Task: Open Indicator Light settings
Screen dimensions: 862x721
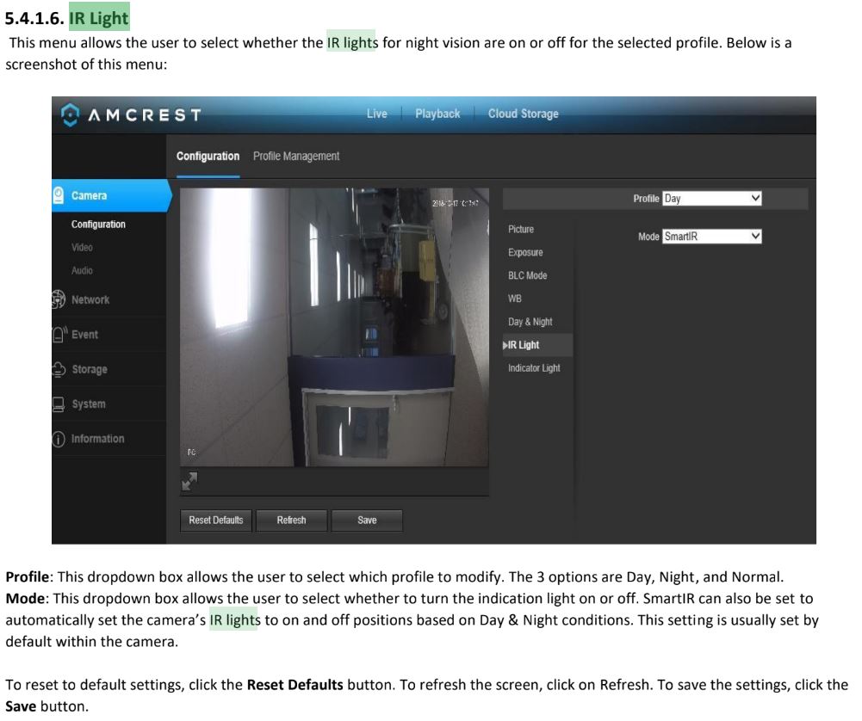Action: point(535,368)
